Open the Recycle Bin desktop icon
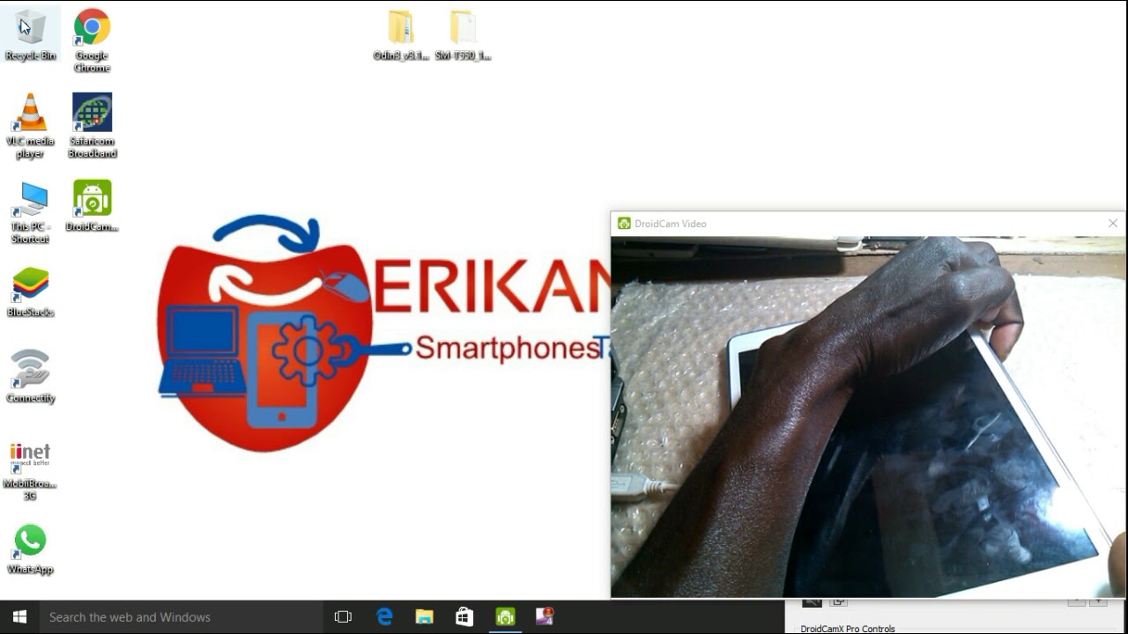 pyautogui.click(x=31, y=34)
